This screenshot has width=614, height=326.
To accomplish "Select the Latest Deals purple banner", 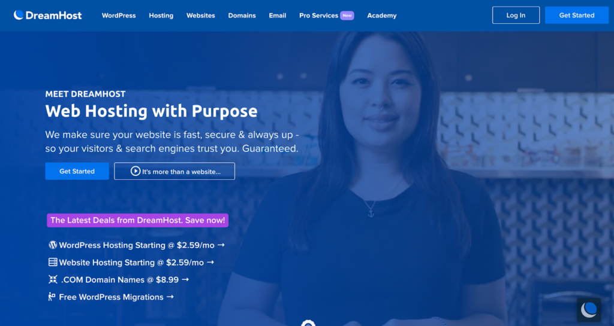I will click(137, 220).
